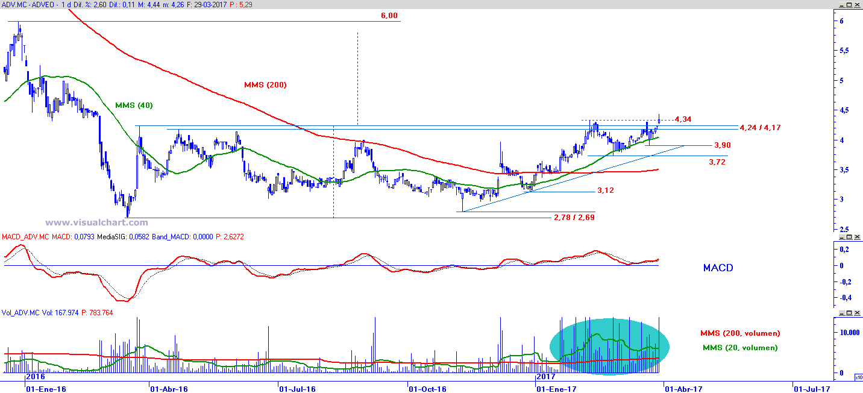
Task: Click the 01-Abr-16 date axis label
Action: point(168,389)
